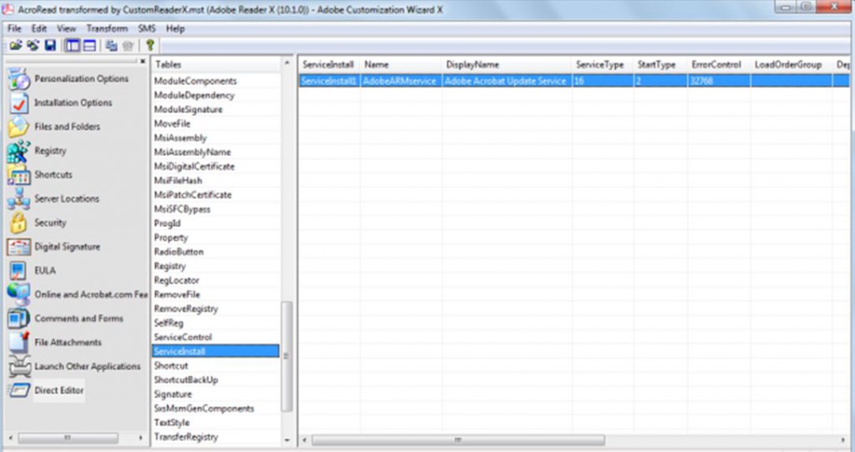
Task: Select the Server Locations network icon
Action: tap(18, 198)
